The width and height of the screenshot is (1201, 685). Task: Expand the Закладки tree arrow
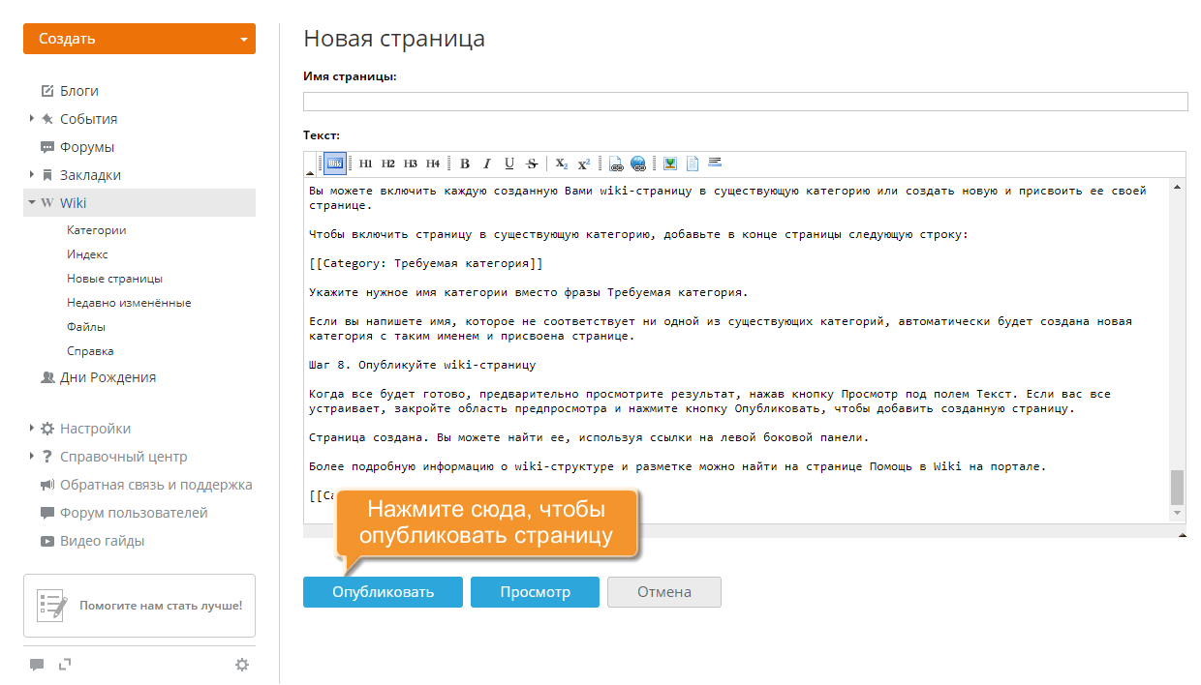pos(32,174)
